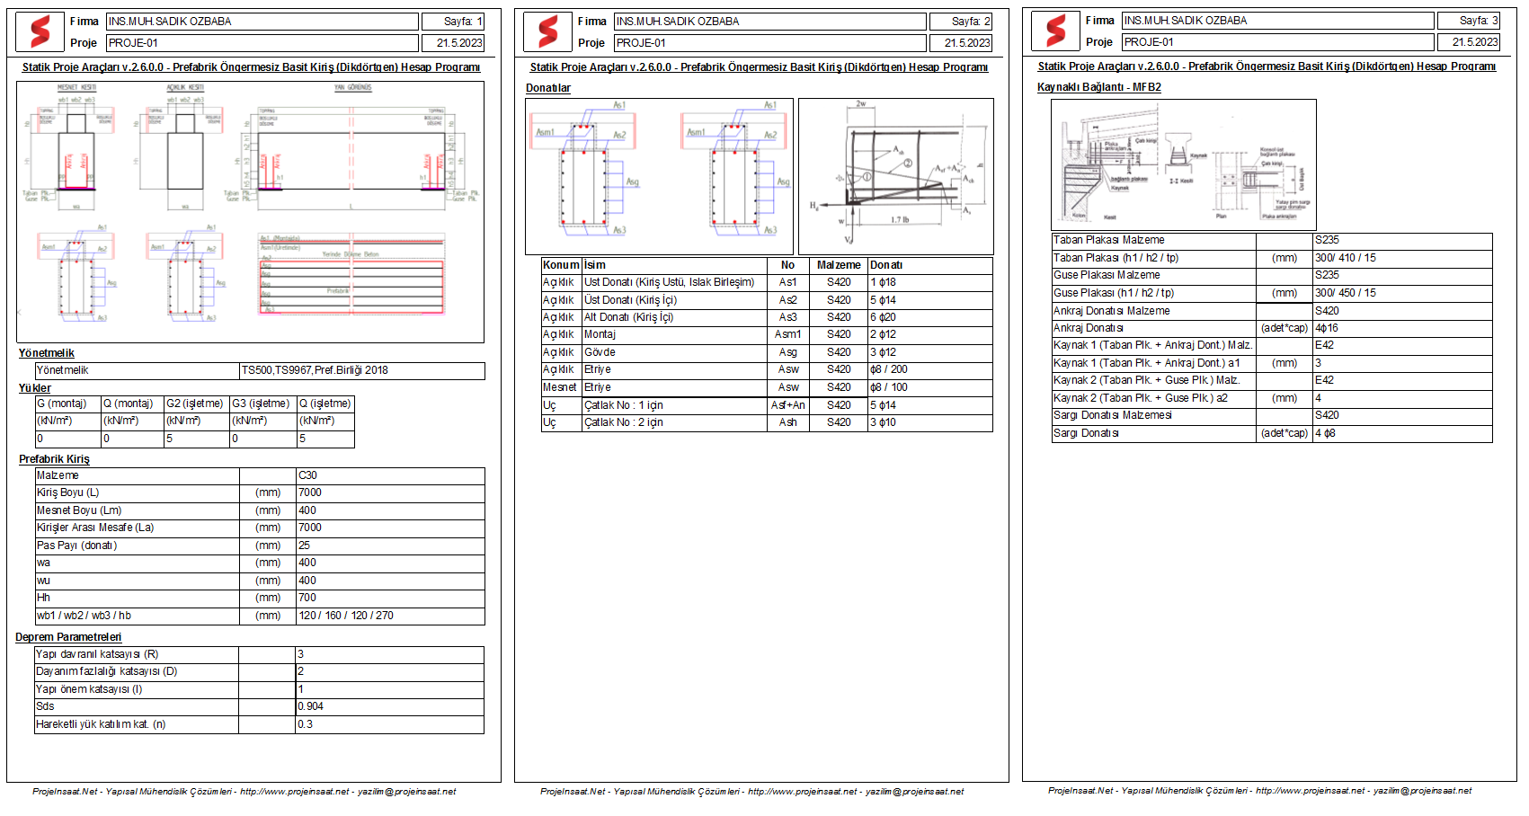Open the welded connection detail drawing on page 3
This screenshot has height=816, width=1529.
[x=1184, y=164]
